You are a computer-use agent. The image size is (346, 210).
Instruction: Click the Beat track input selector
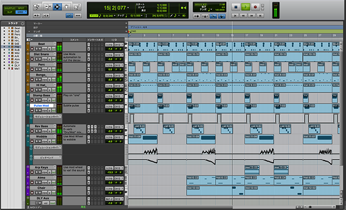tap(109, 45)
